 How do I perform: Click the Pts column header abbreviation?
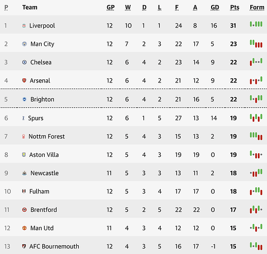[234, 8]
